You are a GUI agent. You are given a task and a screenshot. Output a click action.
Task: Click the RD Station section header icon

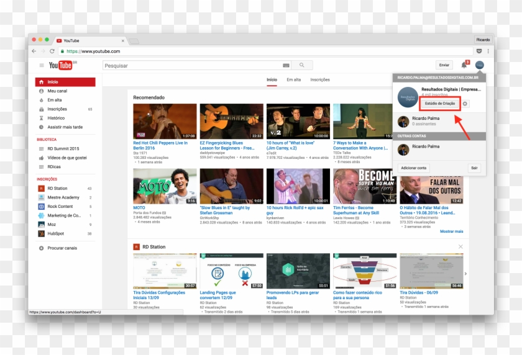click(136, 247)
